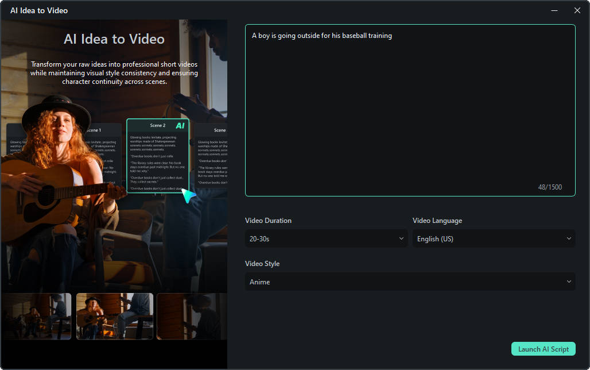Select the leftmost dark preview thumbnail

[36, 316]
